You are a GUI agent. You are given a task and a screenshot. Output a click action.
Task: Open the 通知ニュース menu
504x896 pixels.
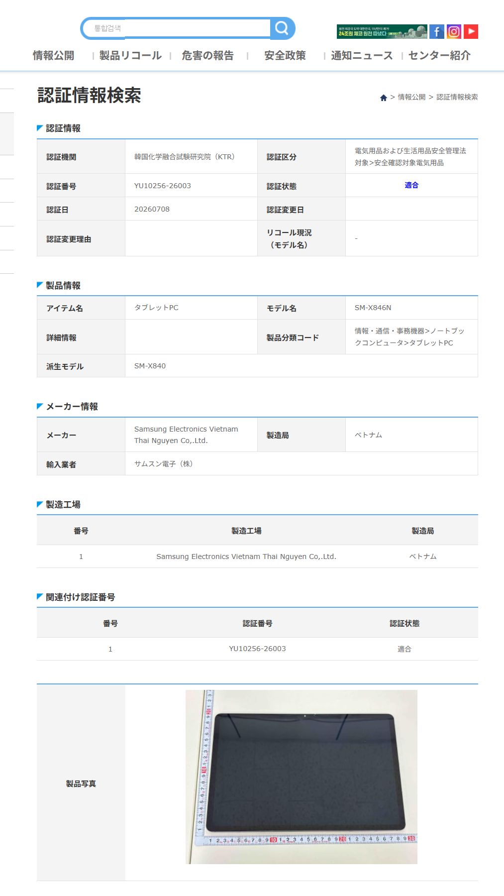coord(362,56)
